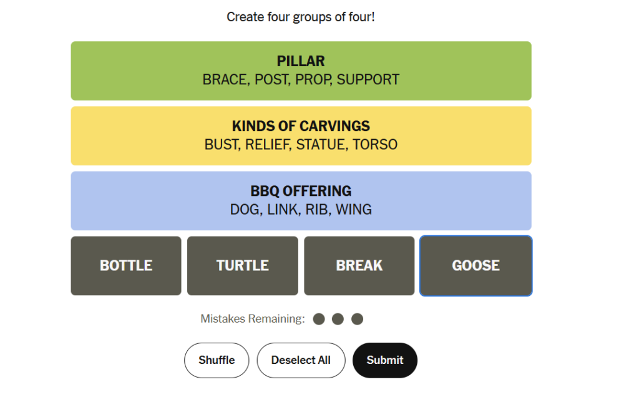Select the BREAK word tile
This screenshot has height=397, width=639.
(x=359, y=266)
